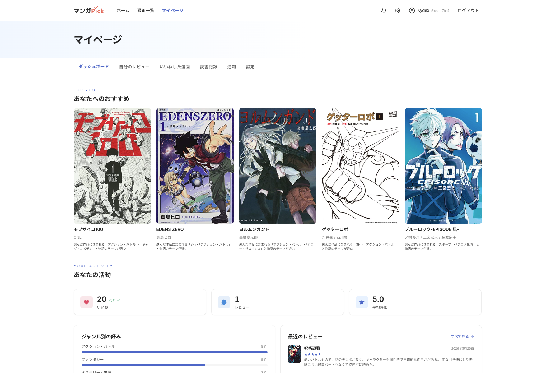Click the モブサイコ100 recommendation reason text
The image size is (560, 373).
[x=111, y=246]
